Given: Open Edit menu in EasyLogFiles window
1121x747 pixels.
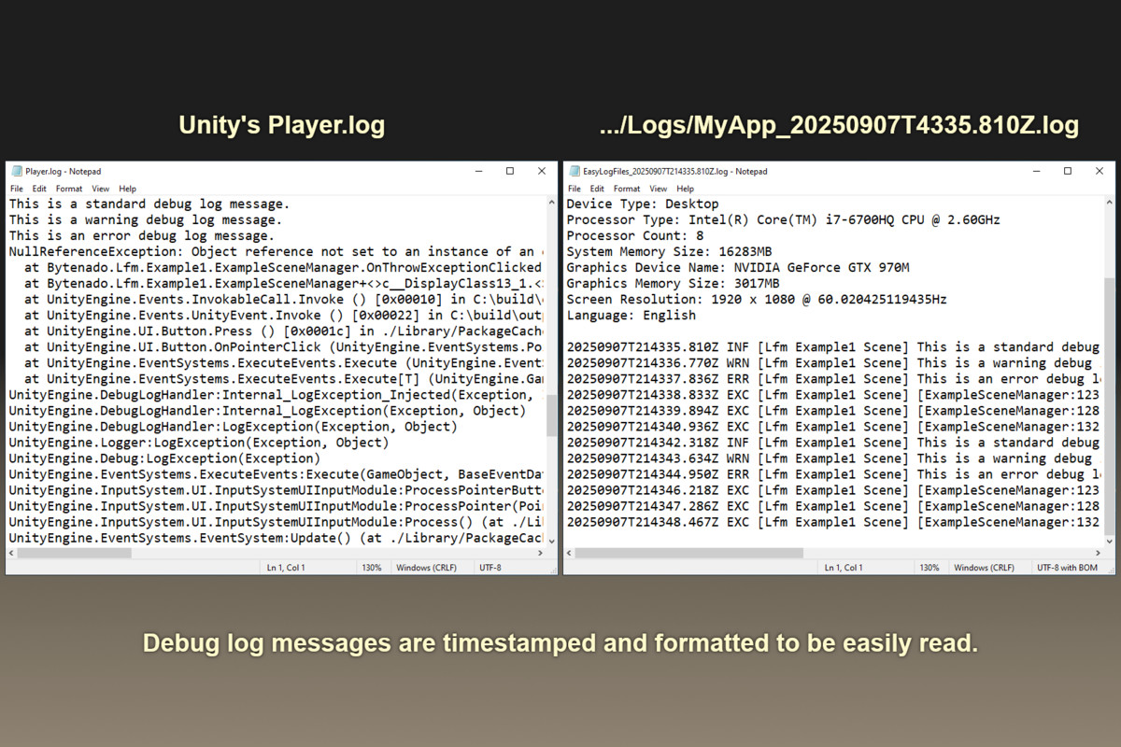Looking at the screenshot, I should click(x=597, y=189).
